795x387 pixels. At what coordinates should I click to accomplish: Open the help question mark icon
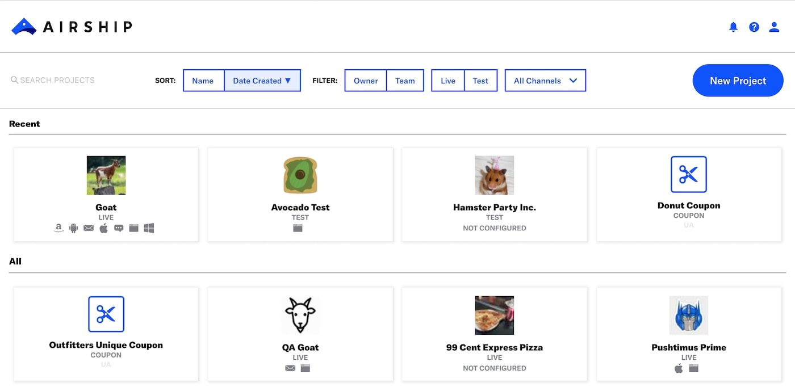(x=754, y=27)
